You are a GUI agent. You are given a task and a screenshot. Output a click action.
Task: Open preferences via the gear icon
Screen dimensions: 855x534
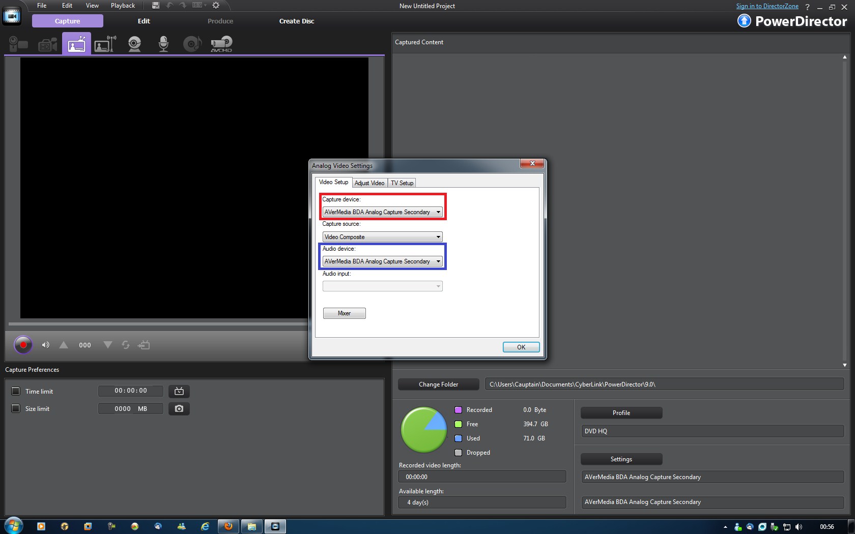pos(216,6)
